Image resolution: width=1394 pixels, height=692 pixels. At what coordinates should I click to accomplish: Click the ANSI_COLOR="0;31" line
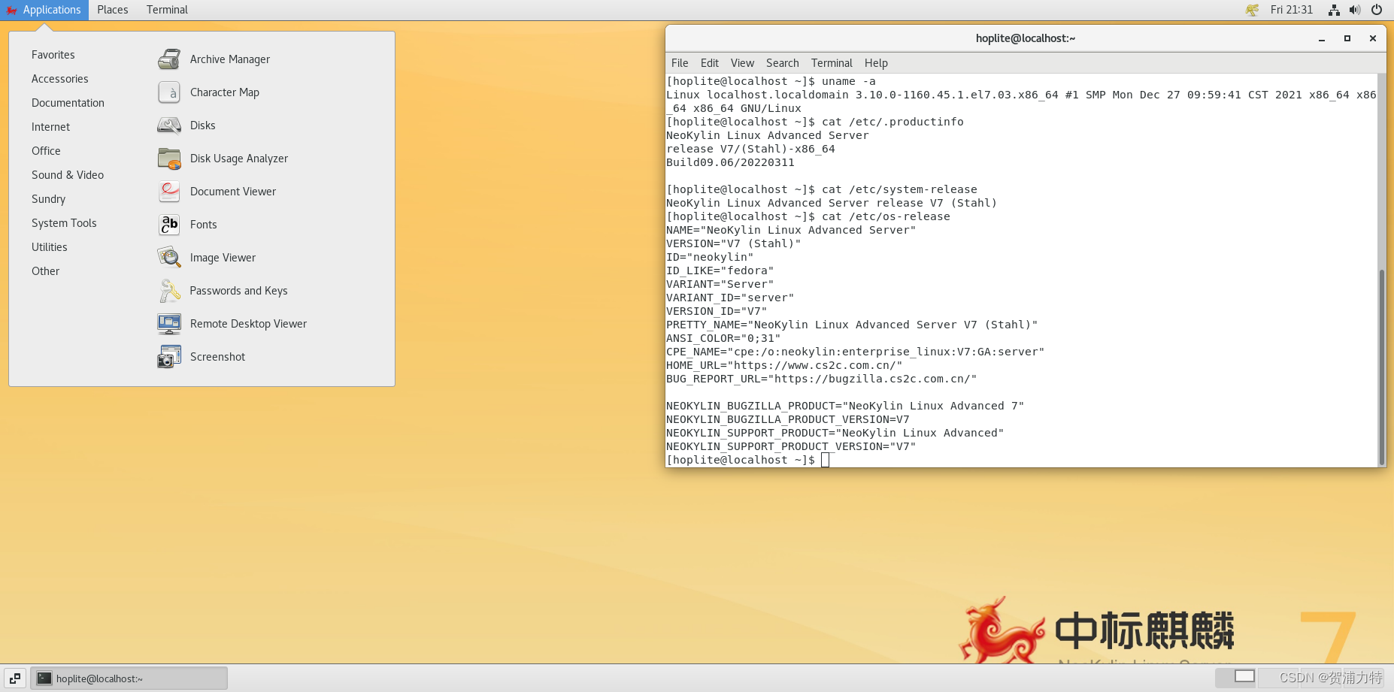(723, 338)
